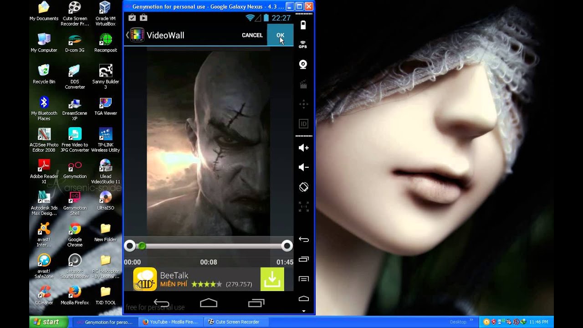Click Genymotion sidebar home button

[x=303, y=299]
